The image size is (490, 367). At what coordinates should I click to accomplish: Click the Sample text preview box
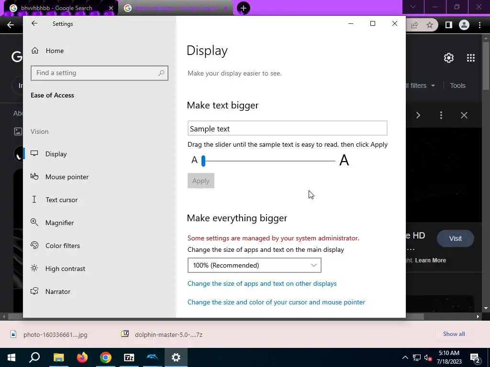pos(287,128)
